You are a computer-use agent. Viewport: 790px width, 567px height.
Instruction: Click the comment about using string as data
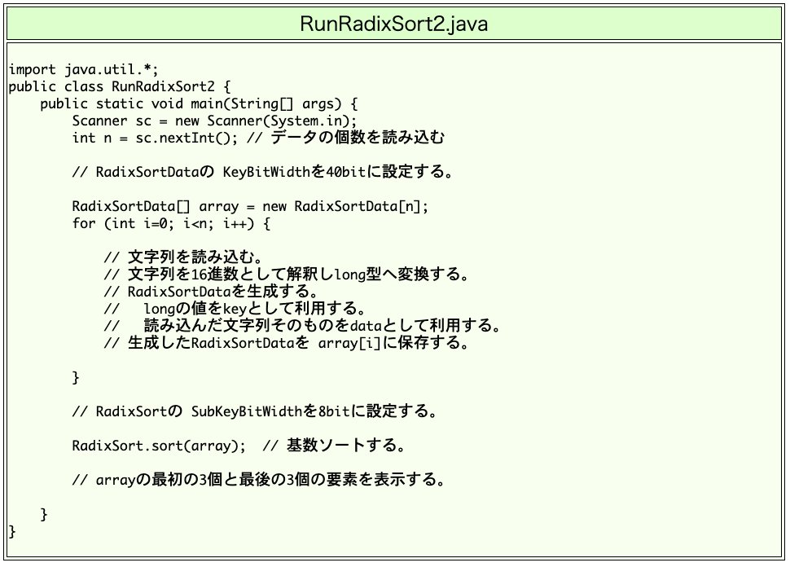(x=301, y=326)
